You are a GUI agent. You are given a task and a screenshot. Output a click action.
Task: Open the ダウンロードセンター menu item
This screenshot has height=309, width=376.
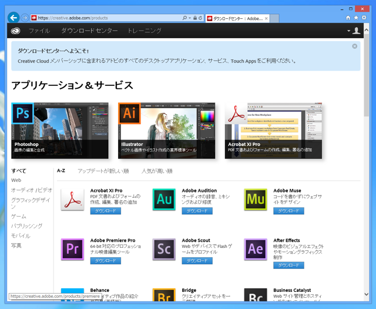[x=89, y=31]
